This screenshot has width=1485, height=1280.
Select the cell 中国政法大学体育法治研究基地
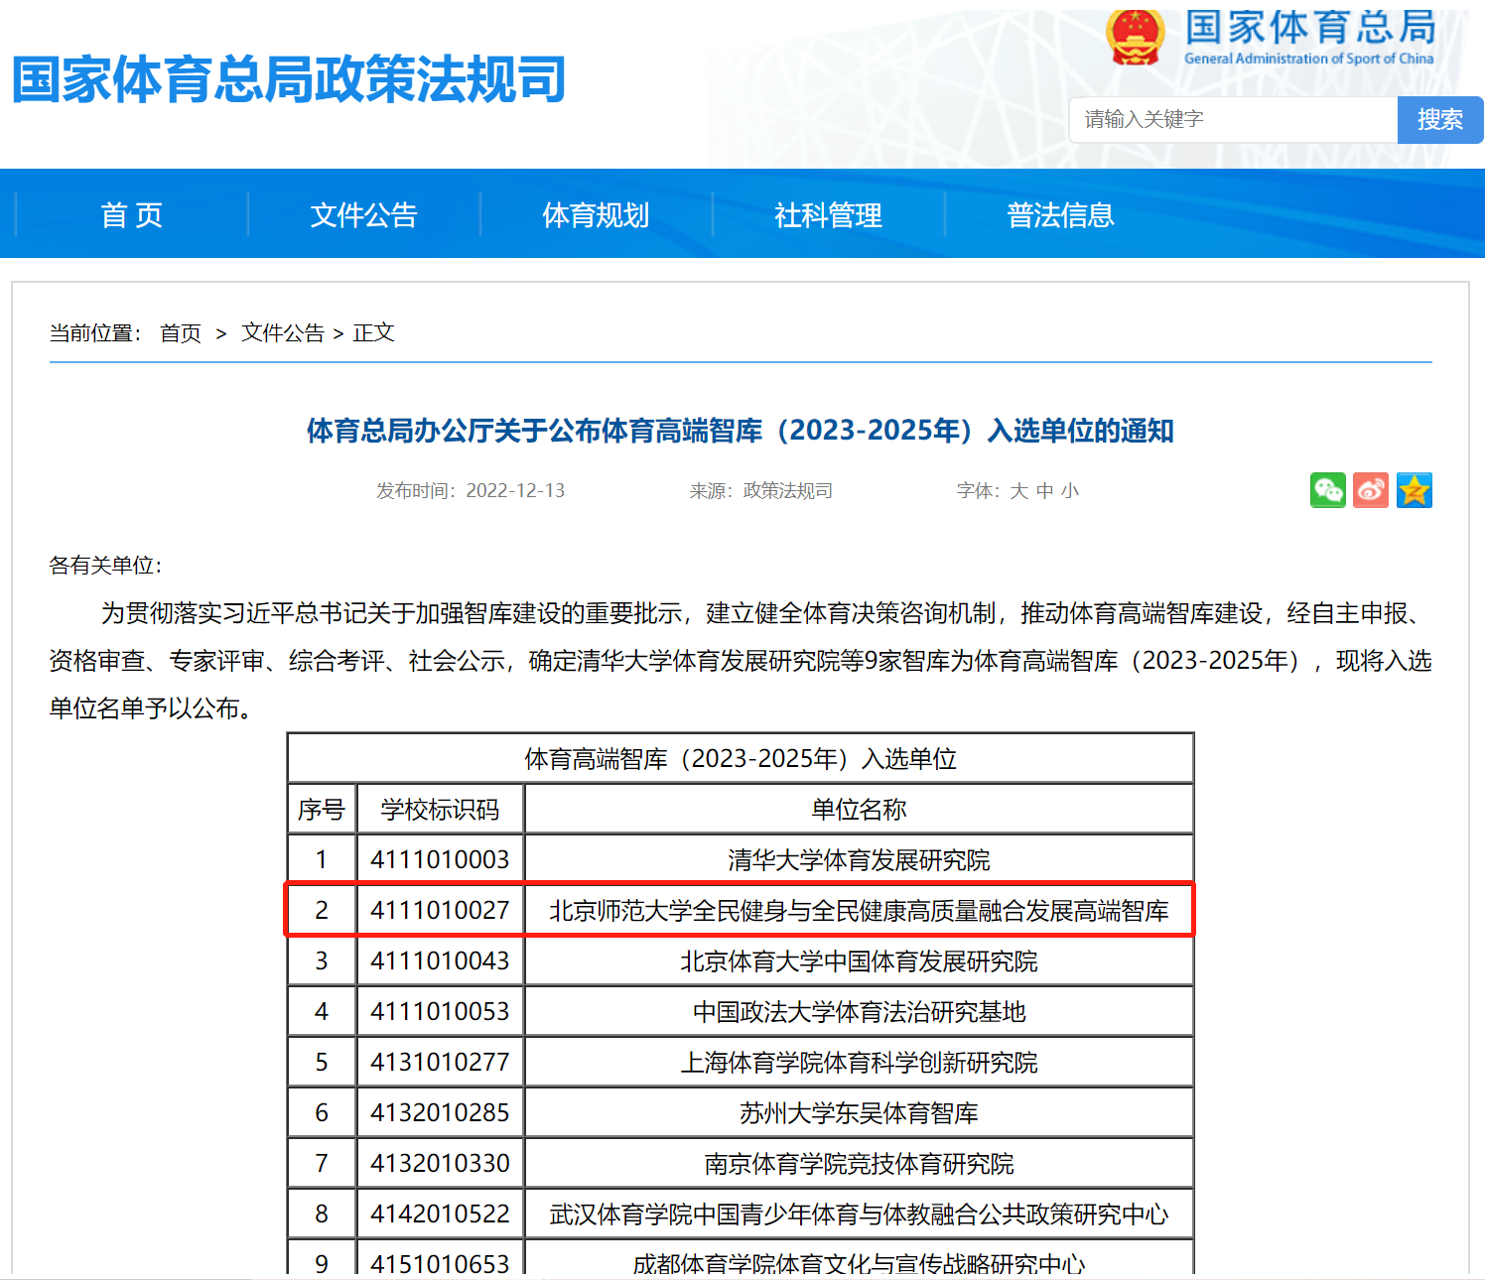pyautogui.click(x=860, y=1012)
